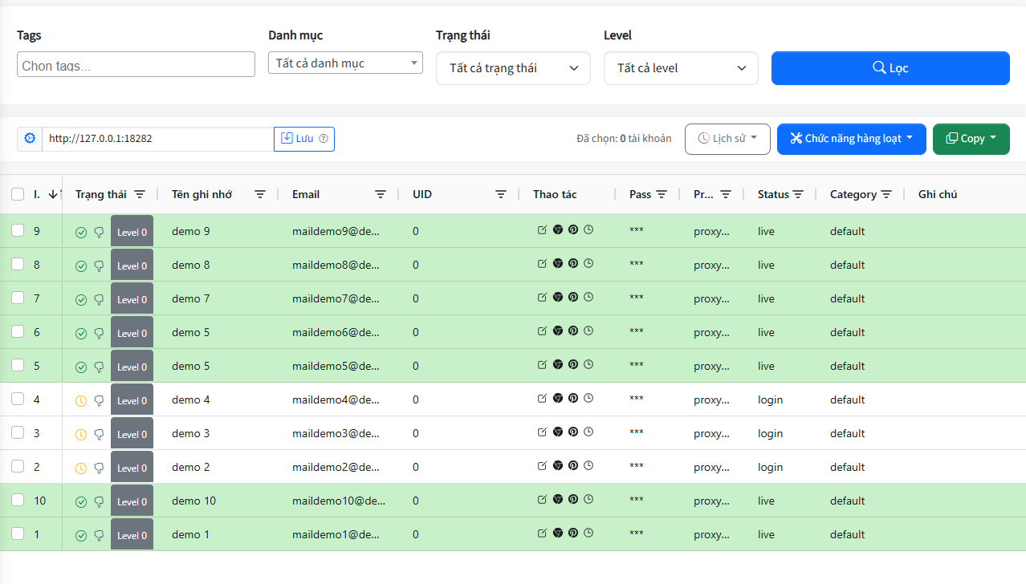The height and width of the screenshot is (584, 1026).
Task: Check the checkbox for row 8
Action: coord(18,265)
